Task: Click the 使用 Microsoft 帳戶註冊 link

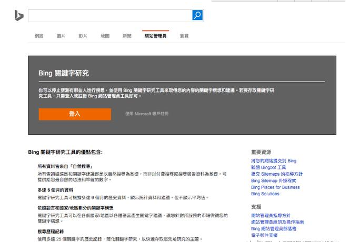Action: (x=147, y=114)
